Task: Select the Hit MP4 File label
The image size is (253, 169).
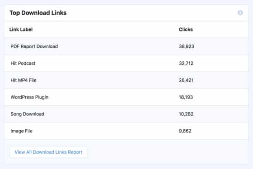Action: tap(23, 80)
